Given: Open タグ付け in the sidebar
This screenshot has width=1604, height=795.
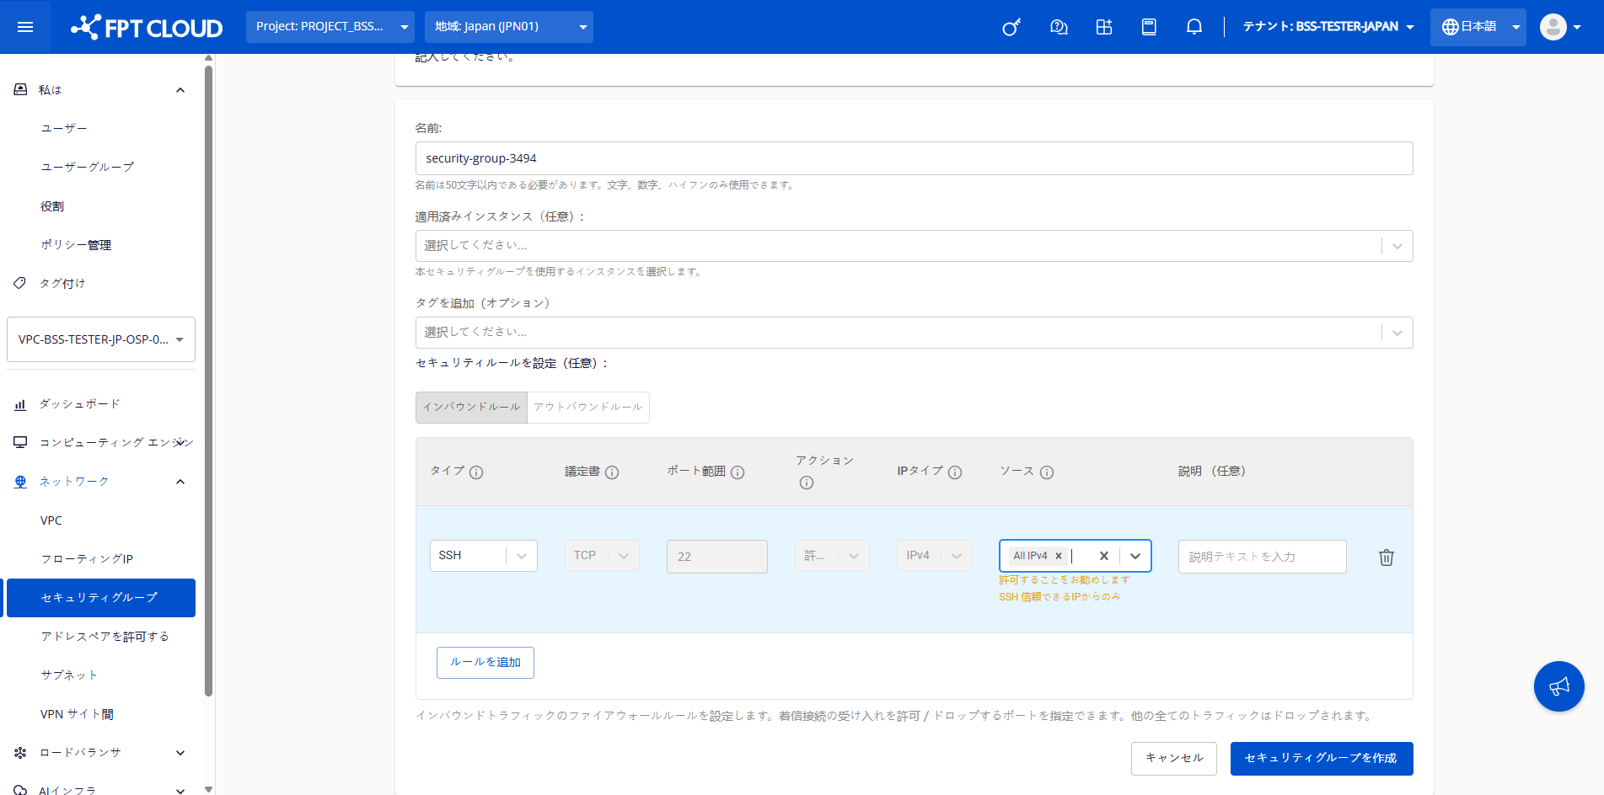Looking at the screenshot, I should pyautogui.click(x=62, y=284).
